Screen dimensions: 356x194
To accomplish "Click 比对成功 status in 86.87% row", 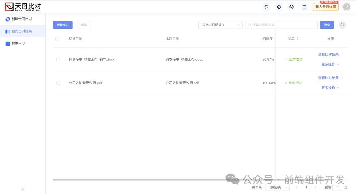I will tap(293, 59).
